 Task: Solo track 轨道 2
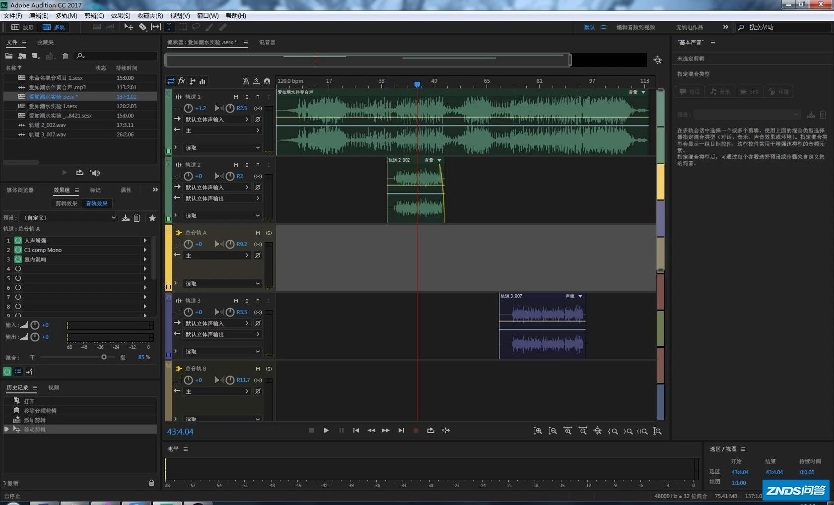pos(247,165)
